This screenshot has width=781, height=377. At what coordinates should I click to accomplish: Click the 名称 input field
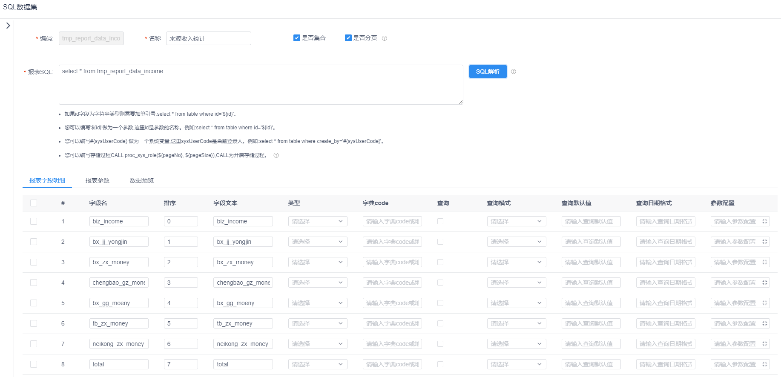(x=209, y=38)
